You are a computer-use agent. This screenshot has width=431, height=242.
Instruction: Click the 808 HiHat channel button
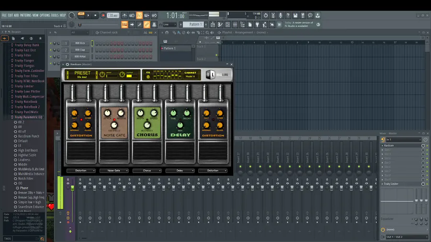pyautogui.click(x=80, y=56)
